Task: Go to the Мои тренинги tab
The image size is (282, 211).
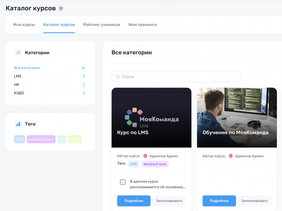Action: 143,25
